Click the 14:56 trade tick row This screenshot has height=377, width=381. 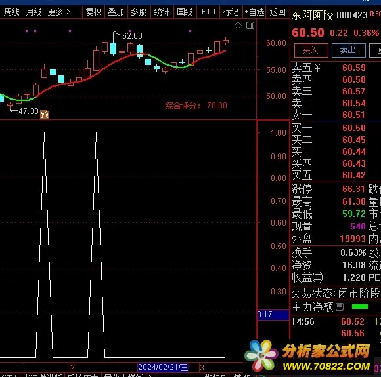(336, 321)
